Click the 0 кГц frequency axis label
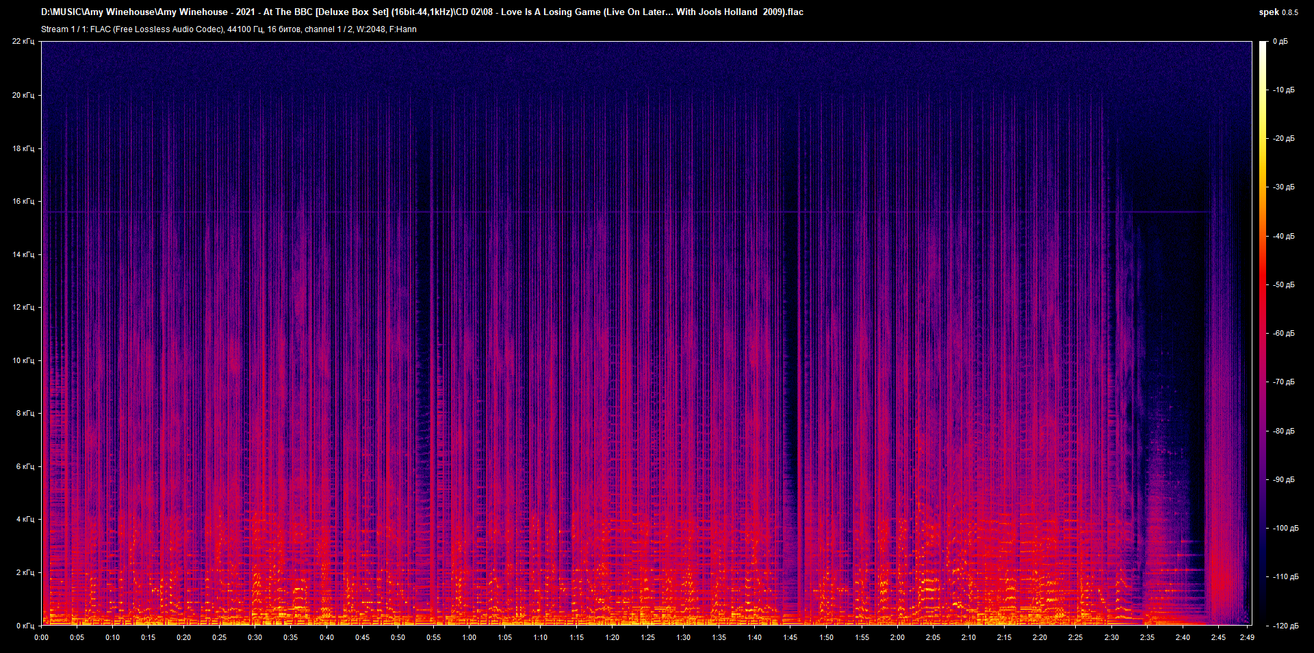The image size is (1314, 653). click(25, 626)
